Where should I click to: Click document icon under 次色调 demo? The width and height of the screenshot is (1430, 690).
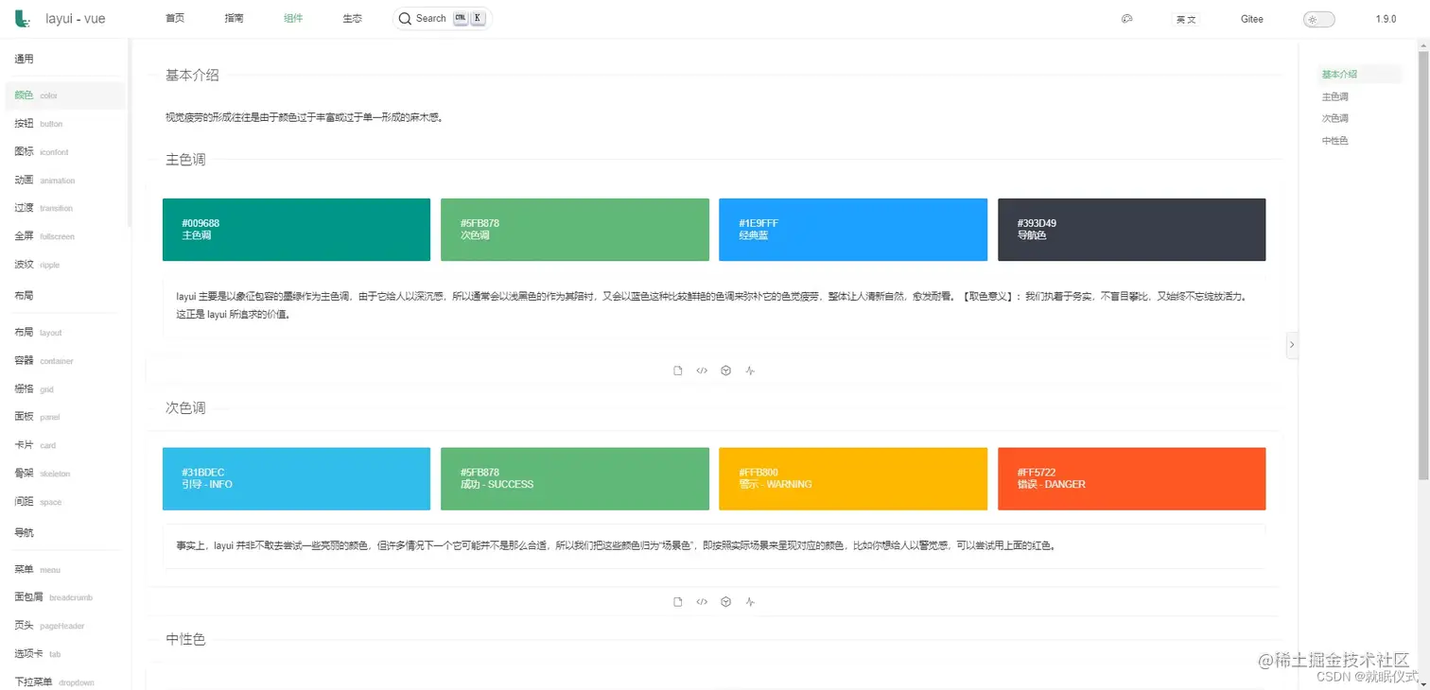tap(678, 602)
